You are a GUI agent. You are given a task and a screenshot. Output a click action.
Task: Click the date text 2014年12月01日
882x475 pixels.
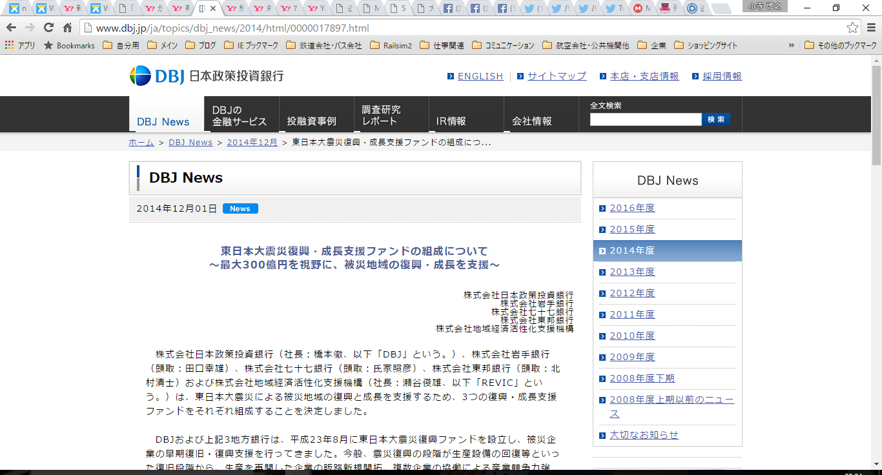177,208
